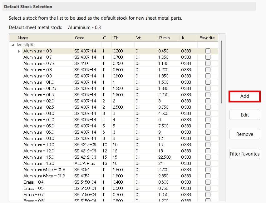The height and width of the screenshot is (203, 266).
Task: Click the k column header
Action: (x=189, y=38)
